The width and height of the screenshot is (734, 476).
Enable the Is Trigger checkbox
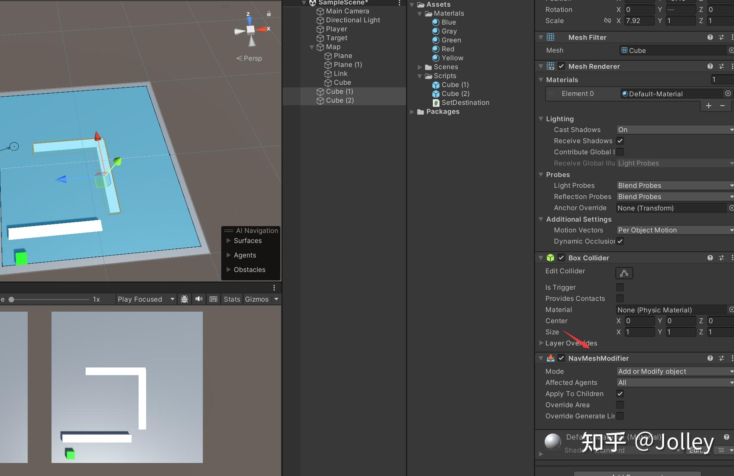pos(620,287)
